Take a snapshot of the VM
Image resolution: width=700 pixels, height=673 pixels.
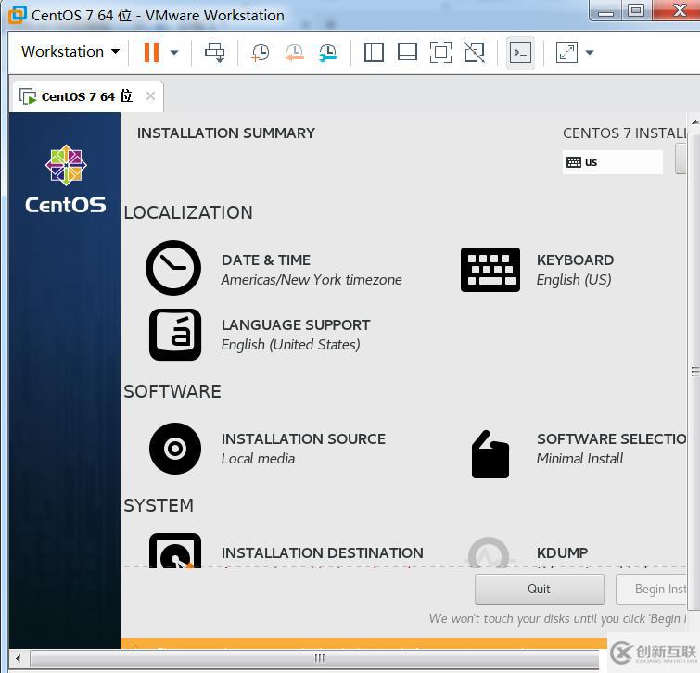point(261,53)
